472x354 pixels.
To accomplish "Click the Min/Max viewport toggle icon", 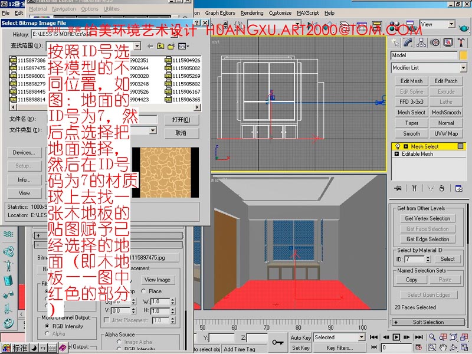I will (x=464, y=348).
